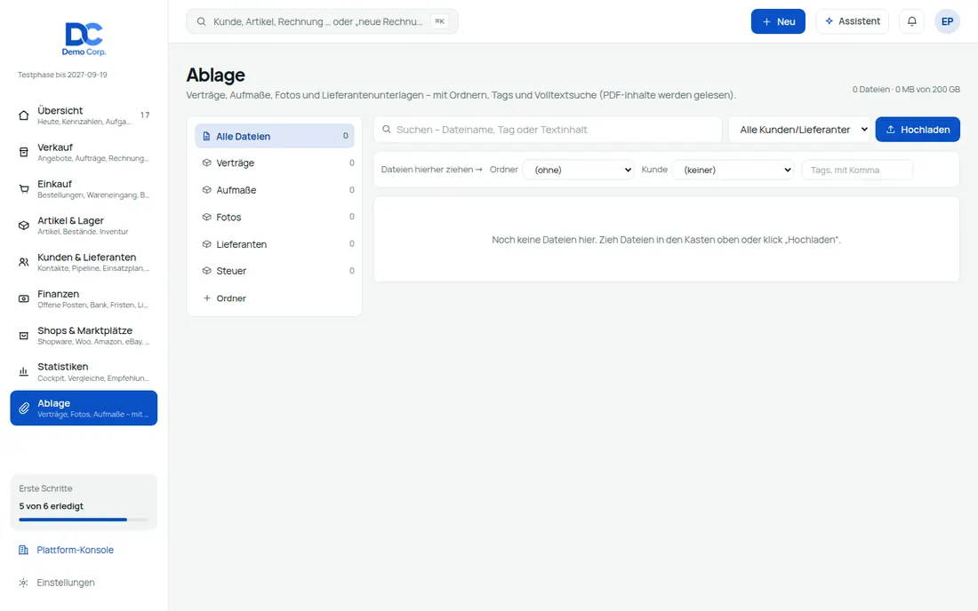Click the Erste Schritte progress bar
978x611 pixels.
click(x=84, y=520)
